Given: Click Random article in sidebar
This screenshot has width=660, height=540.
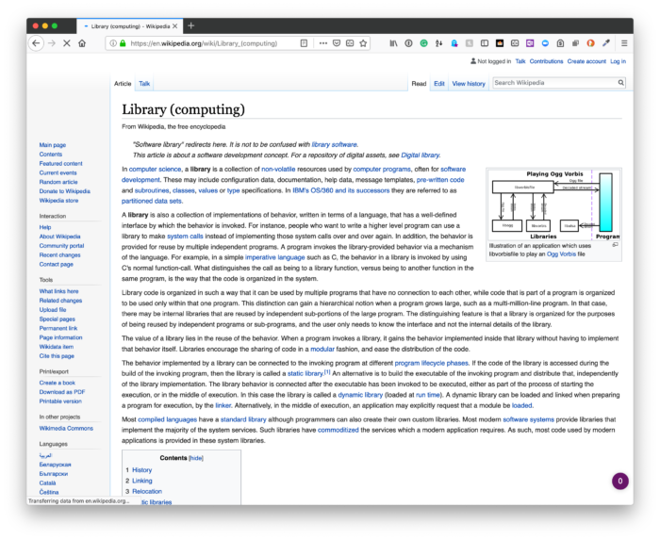Looking at the screenshot, I should point(58,182).
